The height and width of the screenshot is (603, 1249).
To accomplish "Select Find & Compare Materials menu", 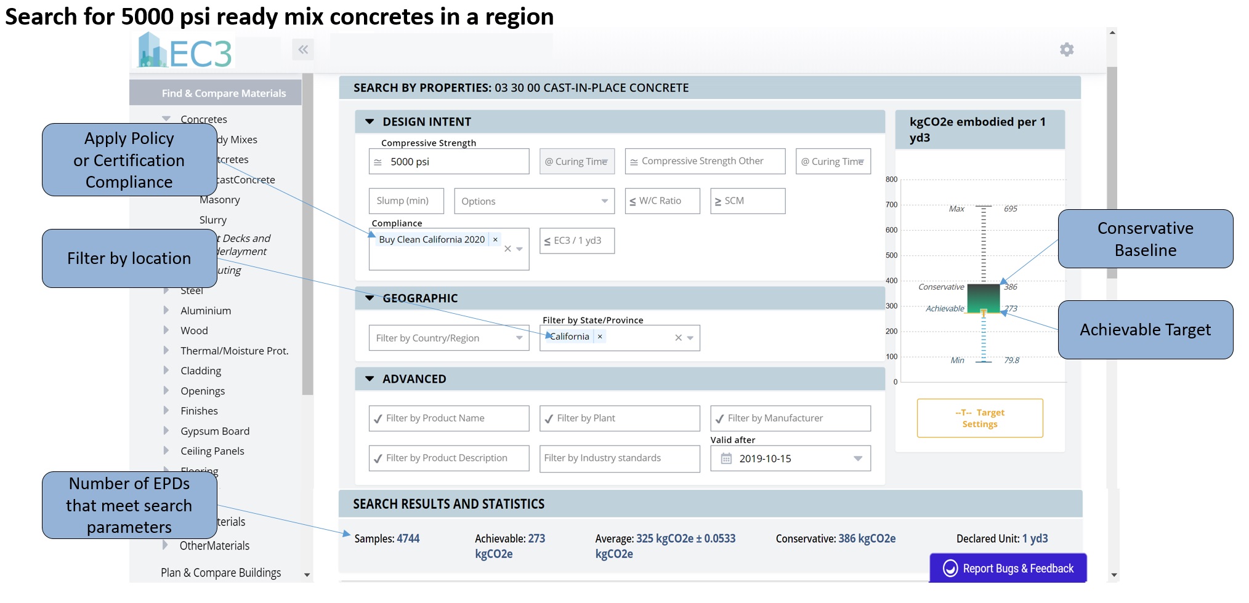I will pos(224,94).
